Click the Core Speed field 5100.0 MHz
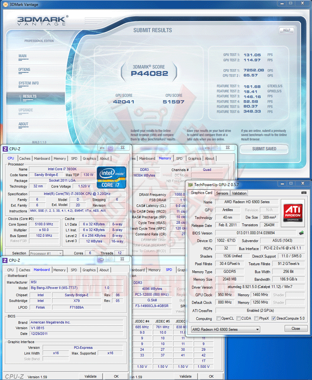Screen dimensions: 312x380 click(44, 224)
